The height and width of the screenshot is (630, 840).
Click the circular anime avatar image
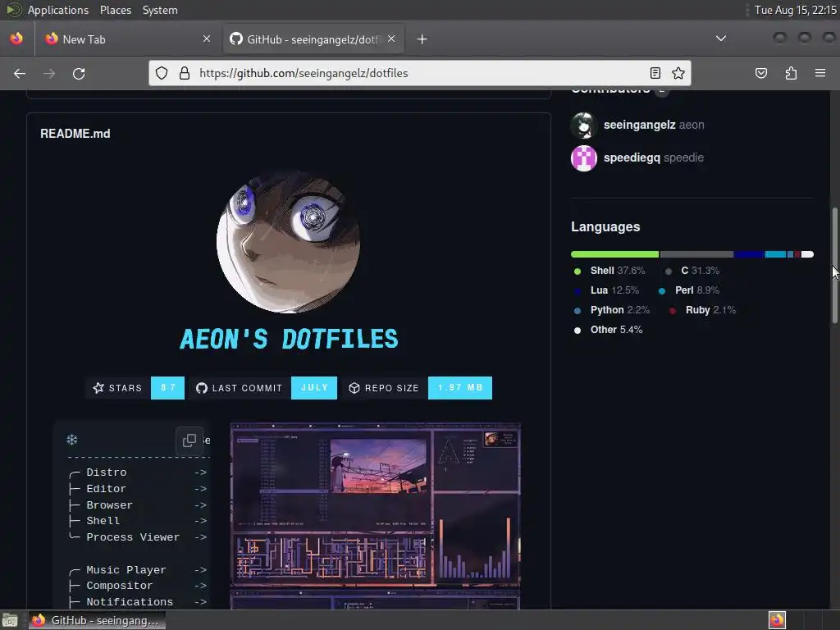[x=288, y=242]
